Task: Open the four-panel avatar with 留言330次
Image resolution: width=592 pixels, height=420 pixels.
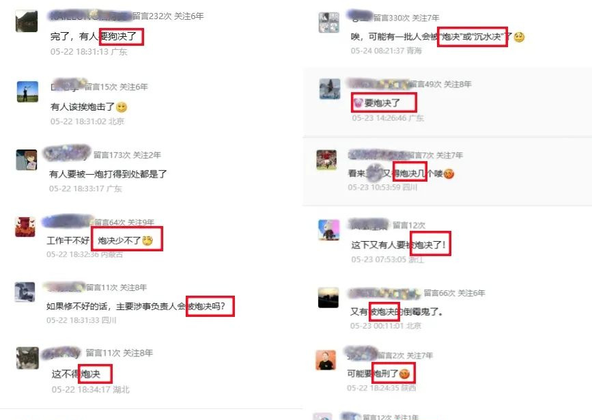Action: click(329, 23)
